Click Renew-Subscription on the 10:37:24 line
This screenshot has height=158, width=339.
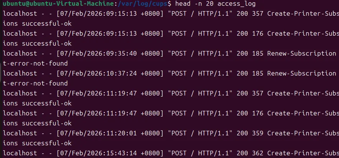coord(301,73)
